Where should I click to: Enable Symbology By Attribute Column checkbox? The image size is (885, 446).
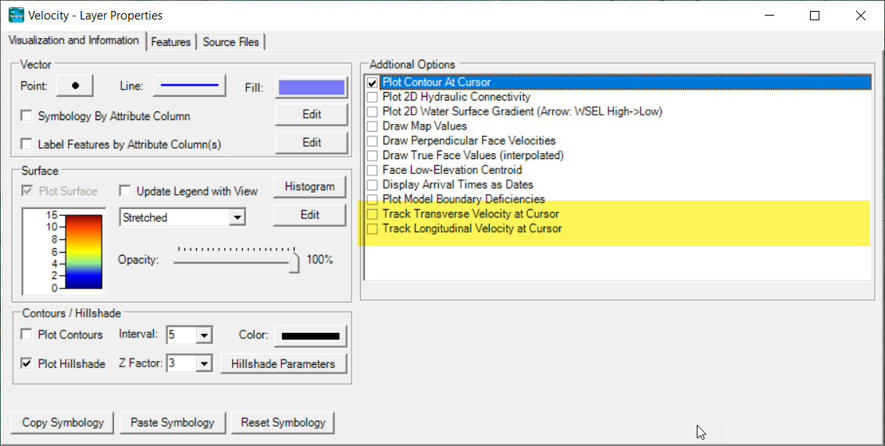(x=27, y=116)
